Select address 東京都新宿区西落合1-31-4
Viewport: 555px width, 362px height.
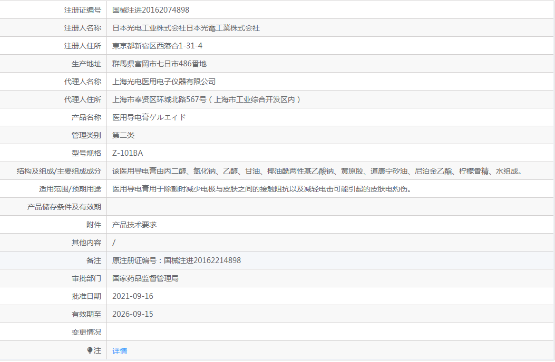(158, 46)
